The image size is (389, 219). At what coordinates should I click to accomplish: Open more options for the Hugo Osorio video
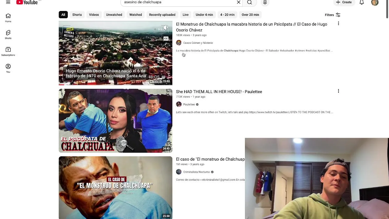338,24
